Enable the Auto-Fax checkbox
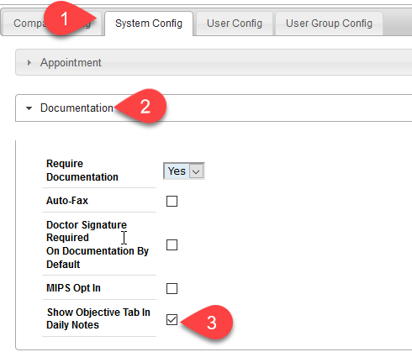 tap(172, 201)
